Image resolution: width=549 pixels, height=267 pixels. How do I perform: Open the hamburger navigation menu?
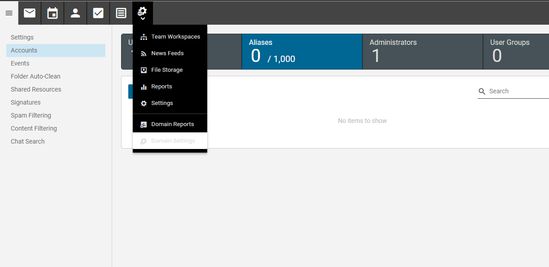pos(9,13)
